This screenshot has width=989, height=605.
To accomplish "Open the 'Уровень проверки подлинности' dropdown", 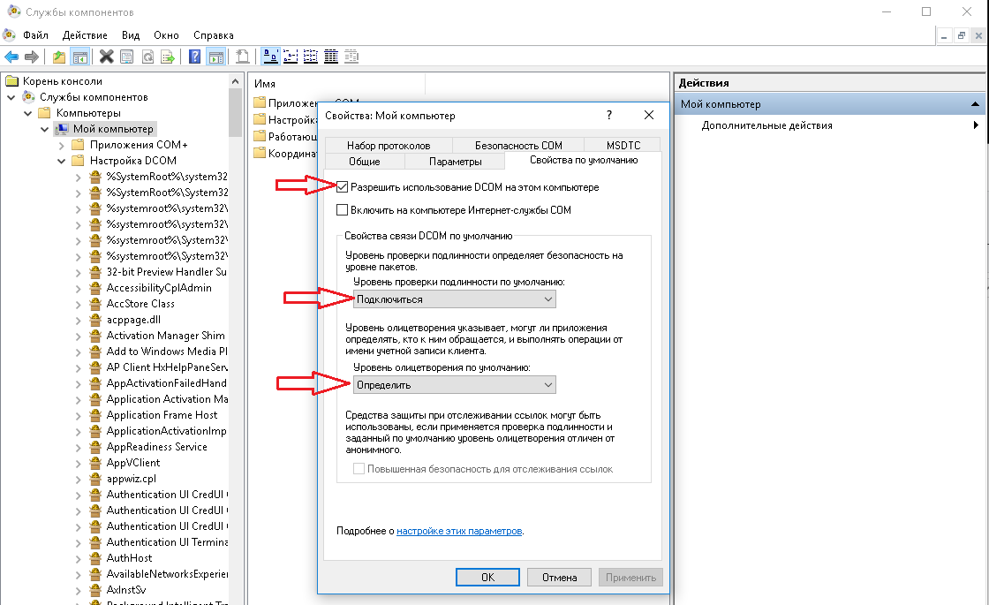I will coord(454,299).
